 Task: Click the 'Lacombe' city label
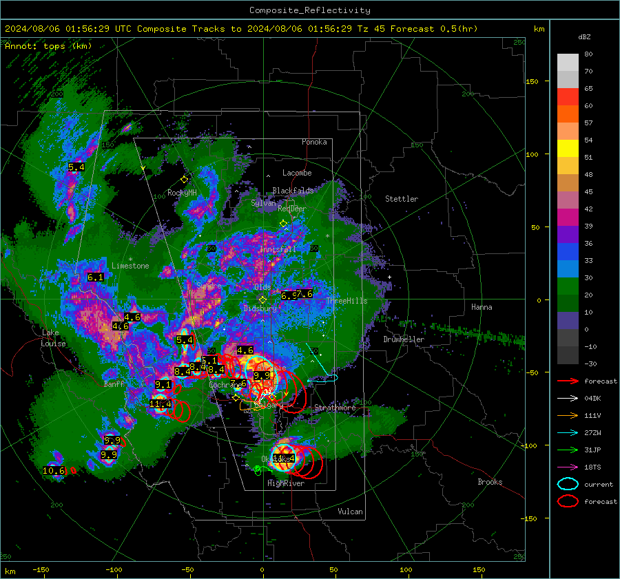pyautogui.click(x=297, y=173)
